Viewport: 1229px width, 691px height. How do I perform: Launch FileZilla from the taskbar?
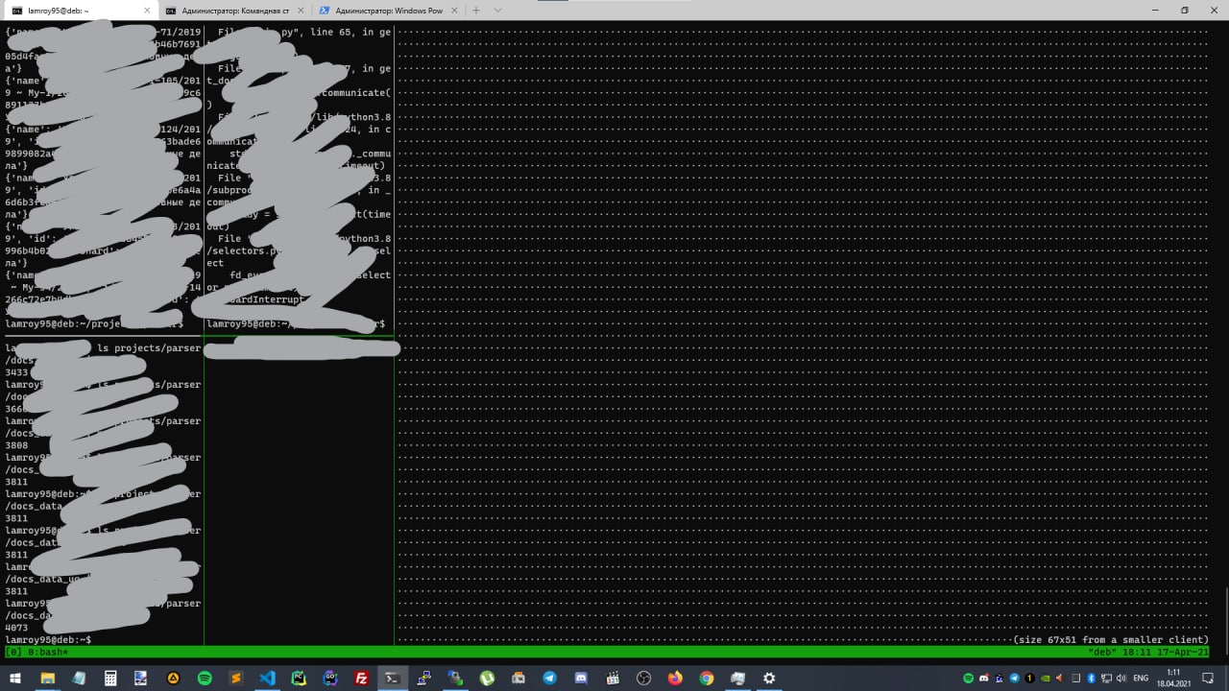click(x=362, y=678)
